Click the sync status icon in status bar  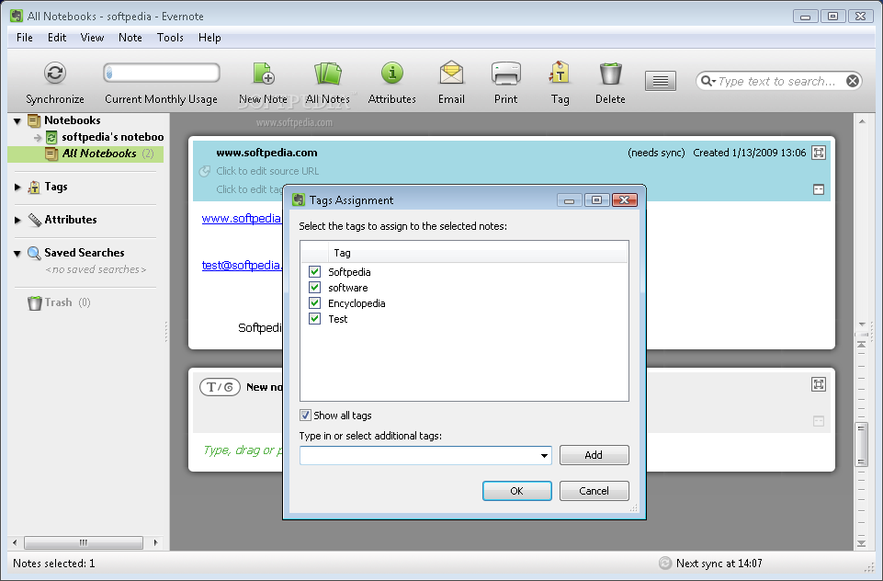(x=665, y=563)
